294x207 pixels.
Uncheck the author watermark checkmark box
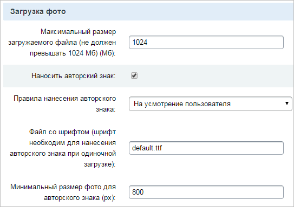point(134,75)
